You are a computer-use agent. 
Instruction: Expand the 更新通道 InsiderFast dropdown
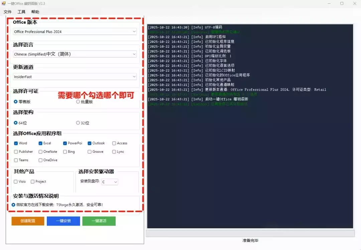(75, 77)
